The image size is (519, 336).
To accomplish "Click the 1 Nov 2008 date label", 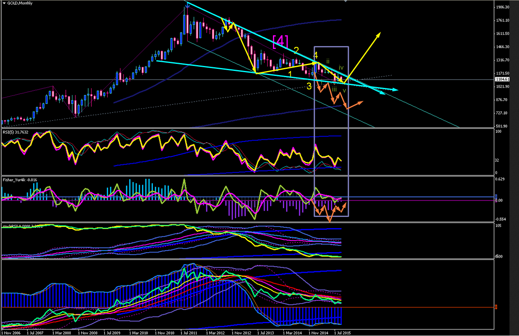I will (88, 333).
